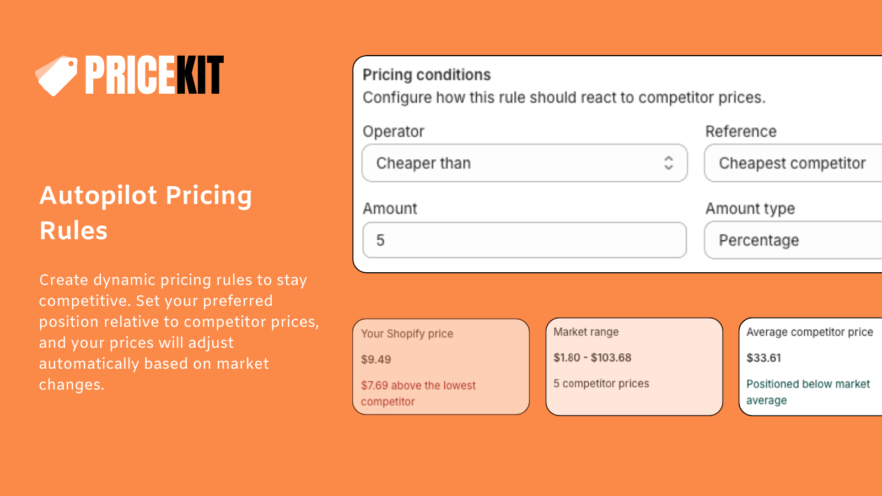Click the $33.61 average price value
882x496 pixels.
762,358
